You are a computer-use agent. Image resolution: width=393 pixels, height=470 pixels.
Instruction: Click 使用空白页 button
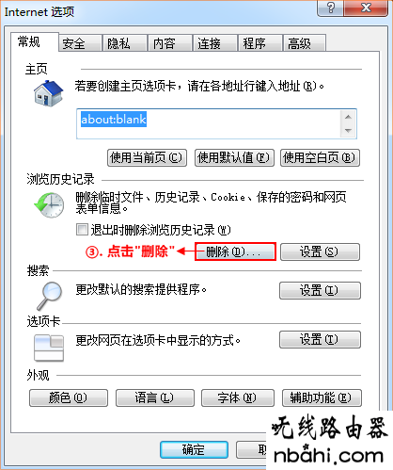tap(320, 157)
